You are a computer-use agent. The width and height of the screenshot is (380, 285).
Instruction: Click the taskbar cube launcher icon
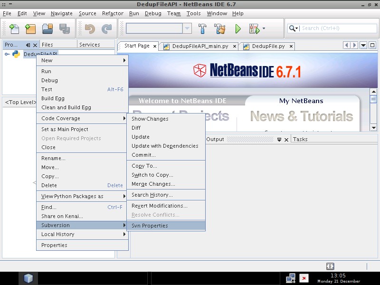coord(28,278)
